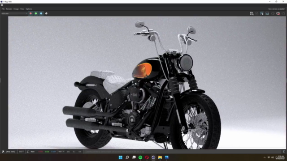Click the green pixel value readout

coord(47,152)
